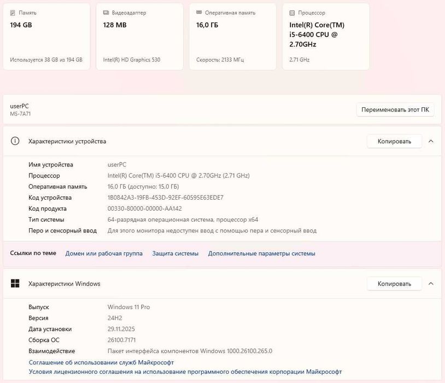The image size is (445, 383).
Task: Click the Ссылки по теме label
Action: point(33,253)
